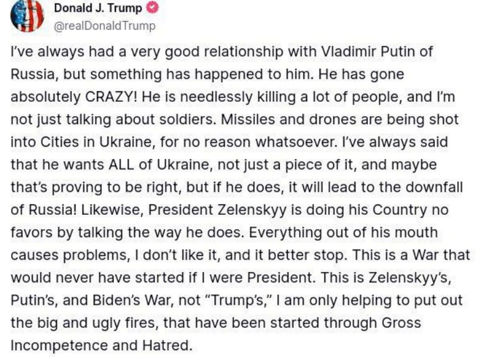Click the word Gross in the post
This screenshot has height=357, width=482.
click(x=401, y=323)
